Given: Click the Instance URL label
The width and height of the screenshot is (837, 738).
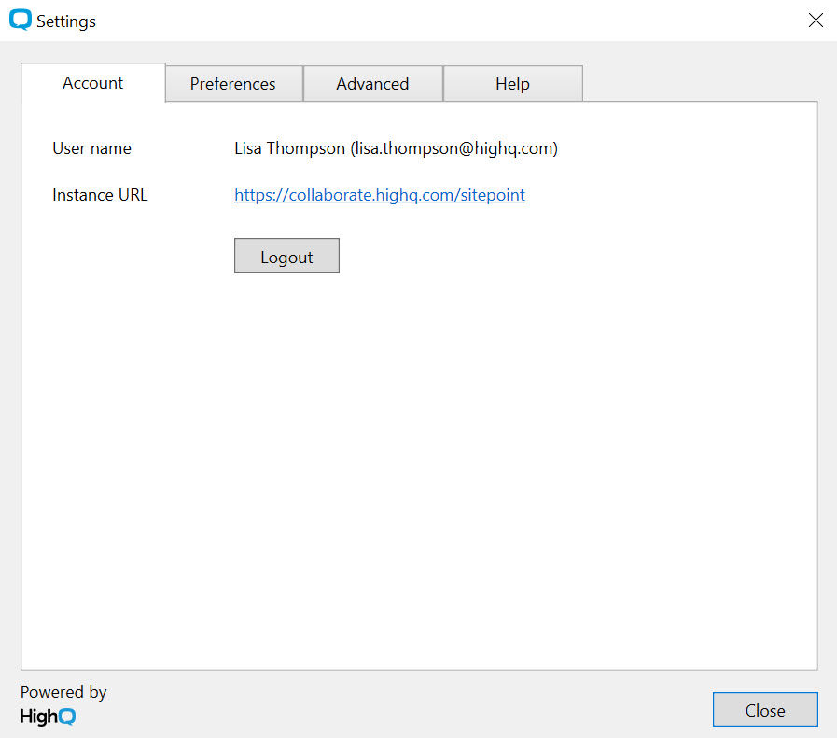Looking at the screenshot, I should (x=100, y=195).
